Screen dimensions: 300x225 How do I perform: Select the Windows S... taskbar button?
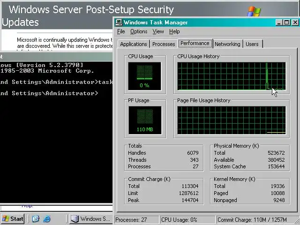click(x=90, y=219)
